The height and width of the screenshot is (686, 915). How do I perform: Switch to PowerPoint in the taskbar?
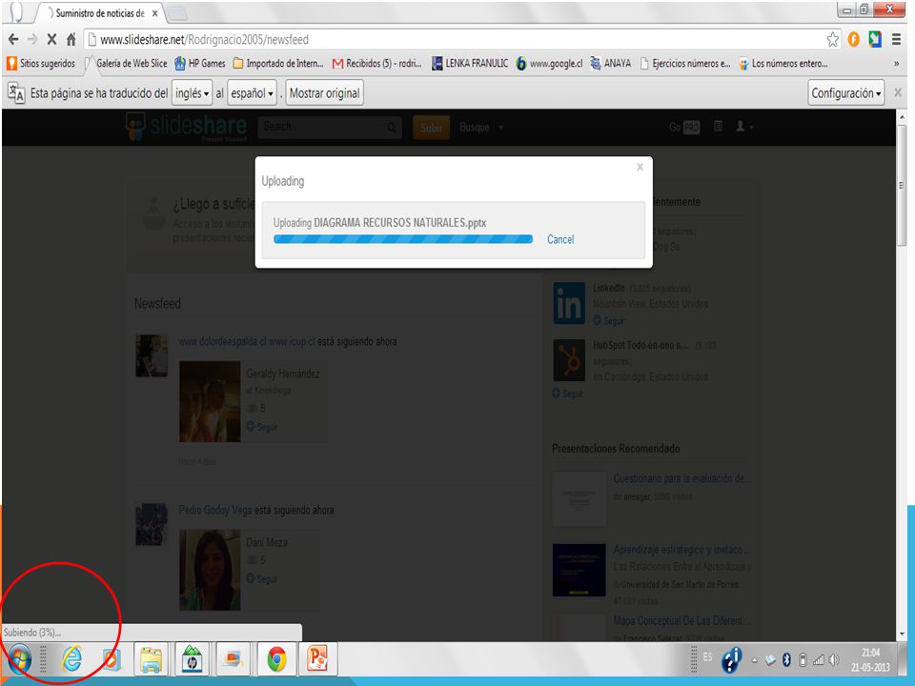click(317, 659)
